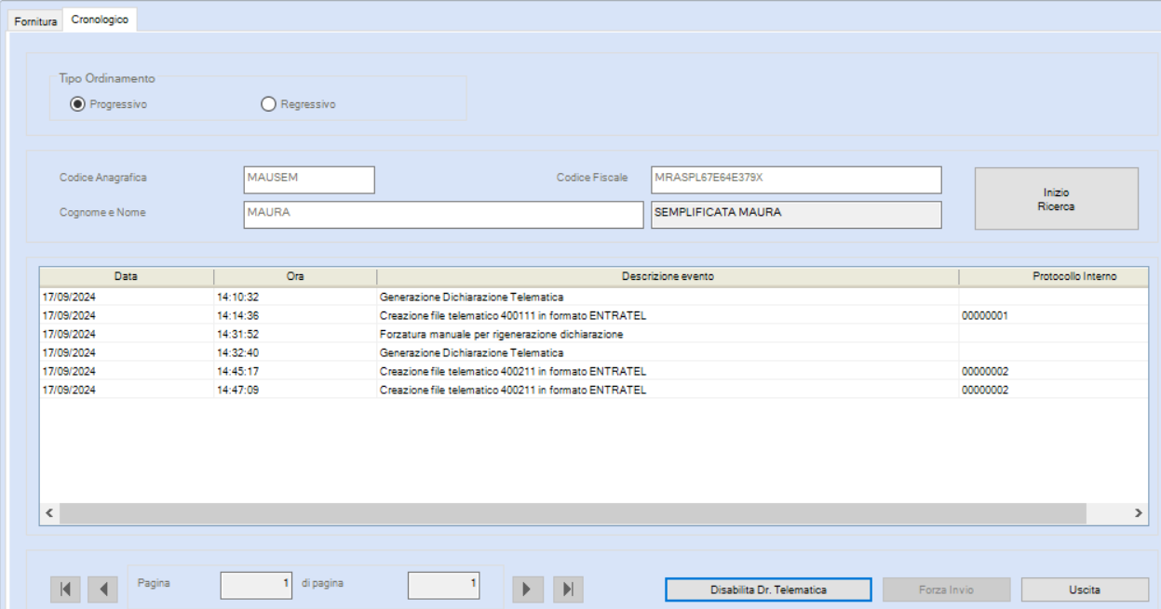
Task: Click the Uscita button
Action: (x=1085, y=589)
